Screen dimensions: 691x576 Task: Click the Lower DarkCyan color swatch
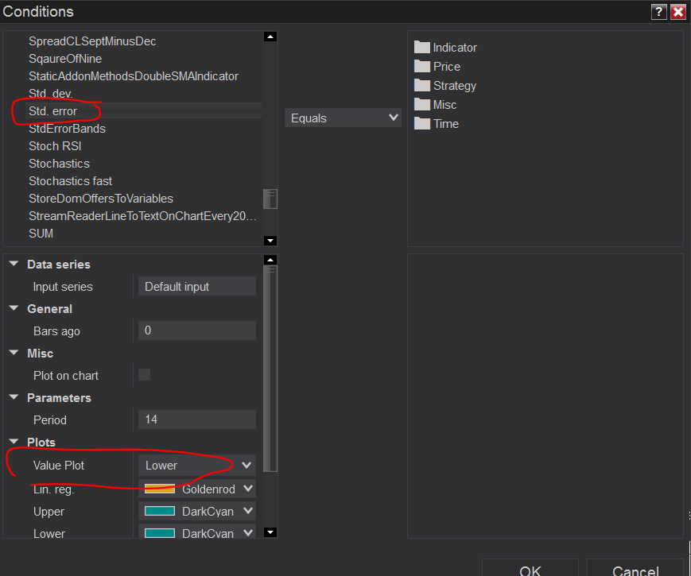(160, 533)
